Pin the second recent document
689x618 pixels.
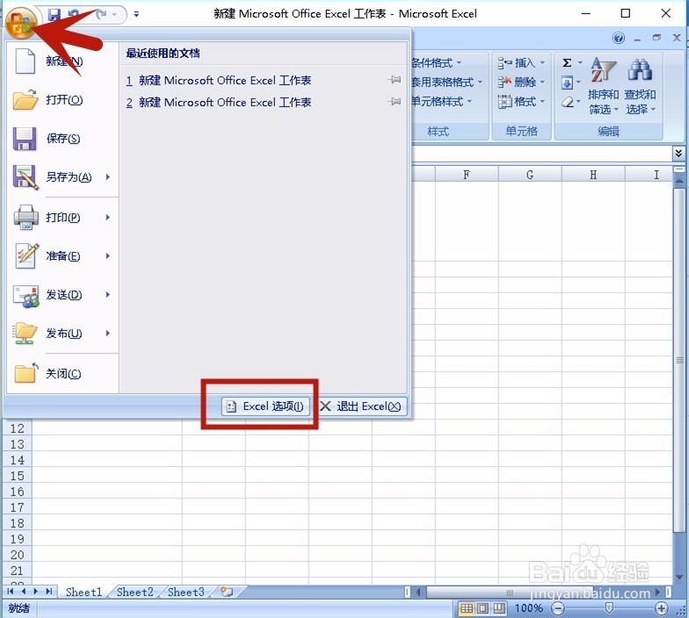[394, 102]
